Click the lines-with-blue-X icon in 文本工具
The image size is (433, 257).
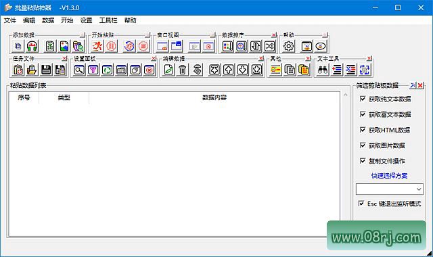point(350,70)
